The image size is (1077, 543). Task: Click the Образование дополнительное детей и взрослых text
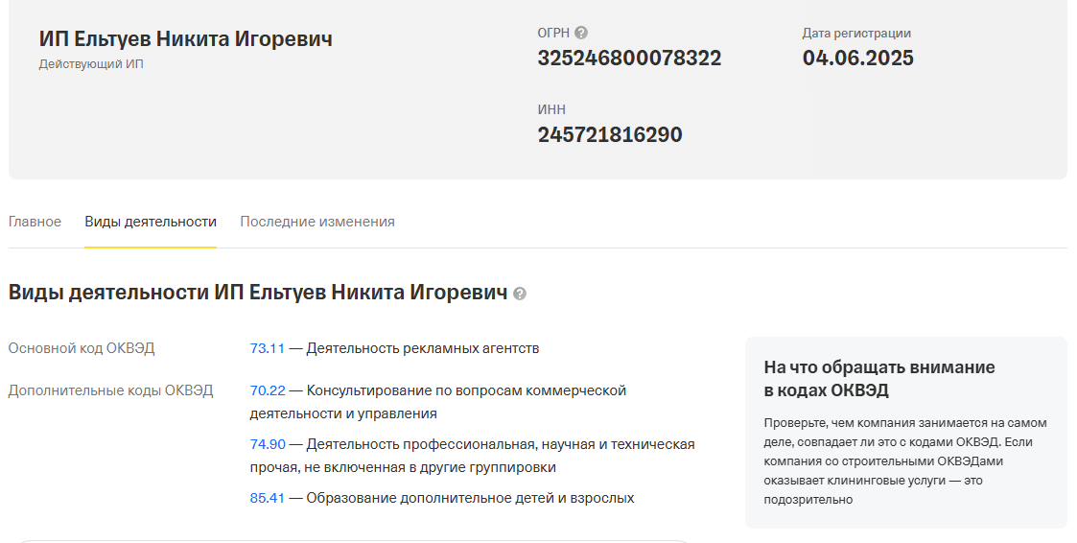470,498
